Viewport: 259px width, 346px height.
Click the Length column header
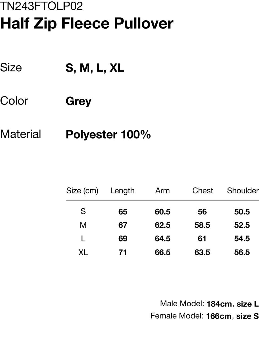click(x=122, y=191)
